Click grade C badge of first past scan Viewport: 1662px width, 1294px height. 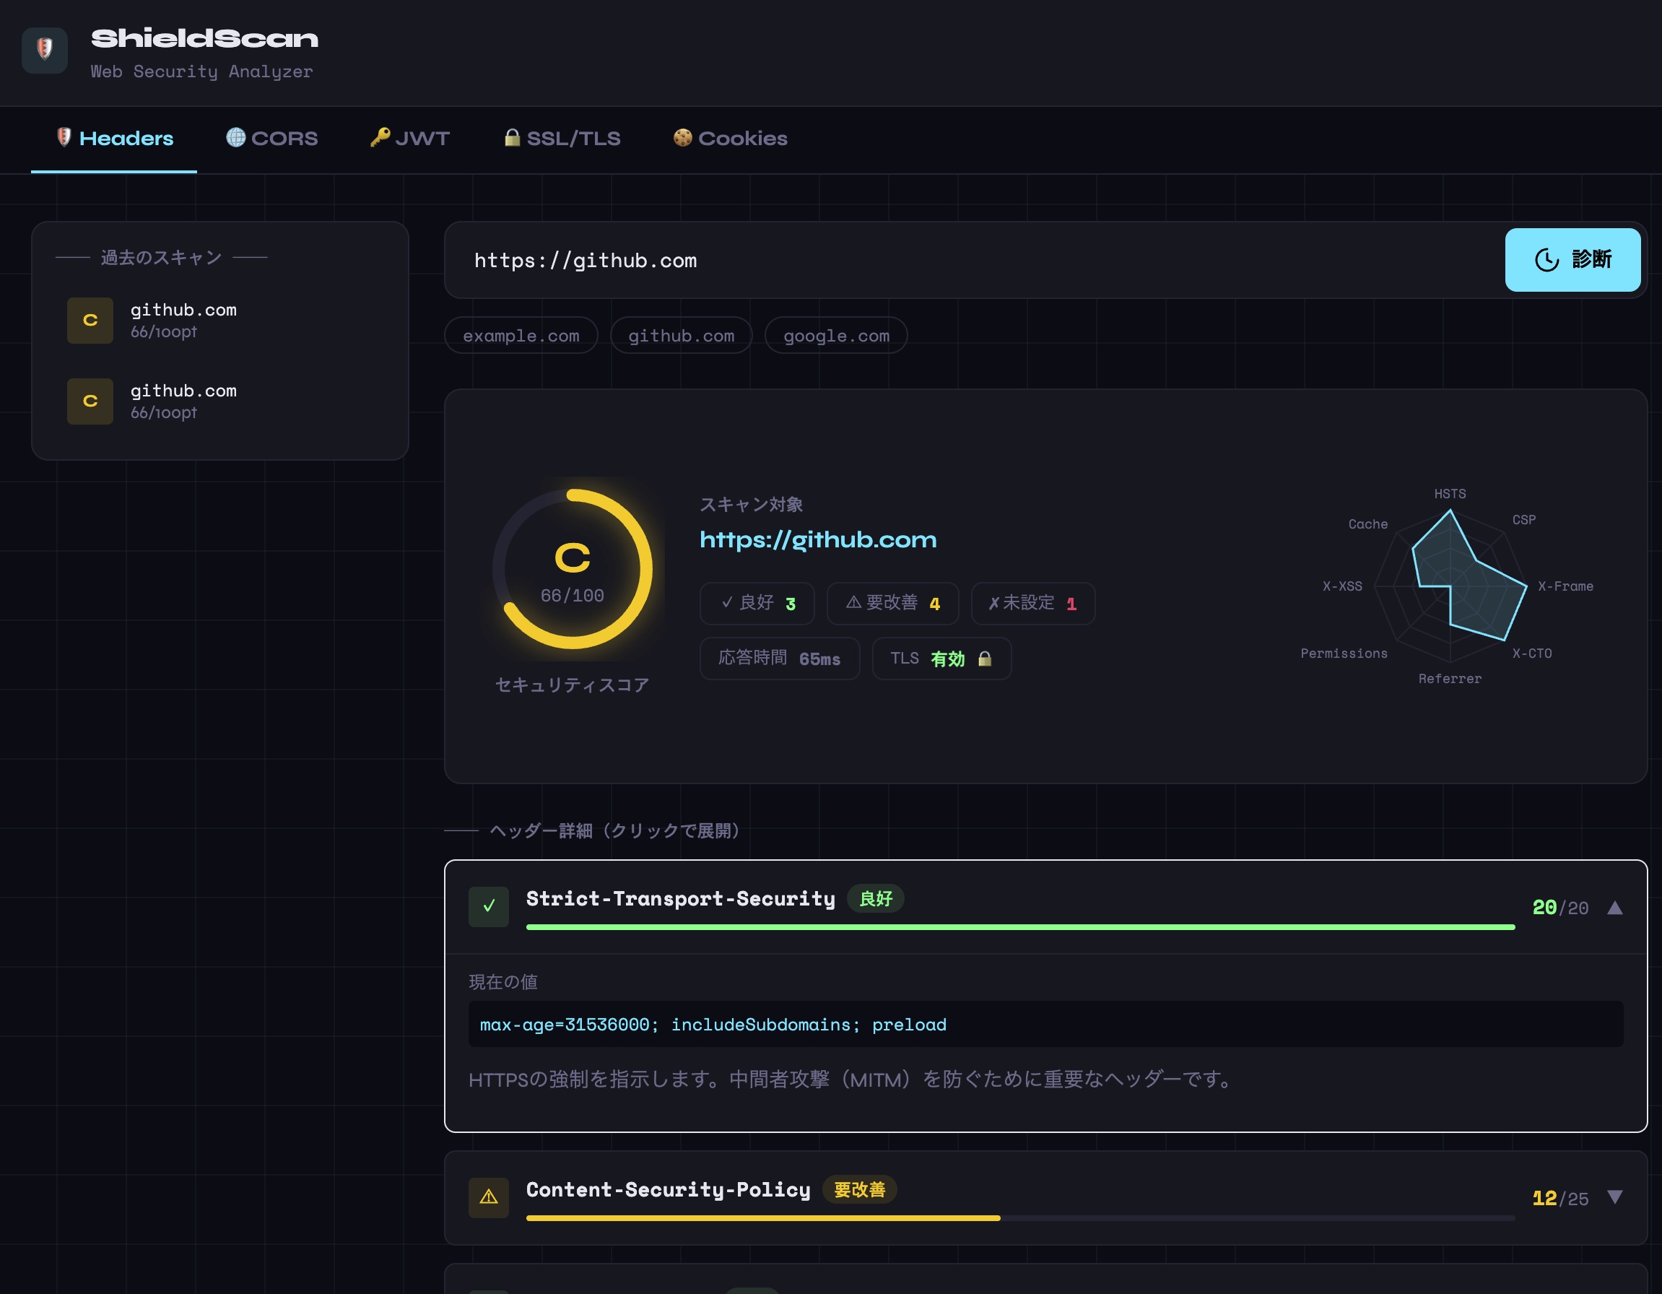[x=90, y=321]
